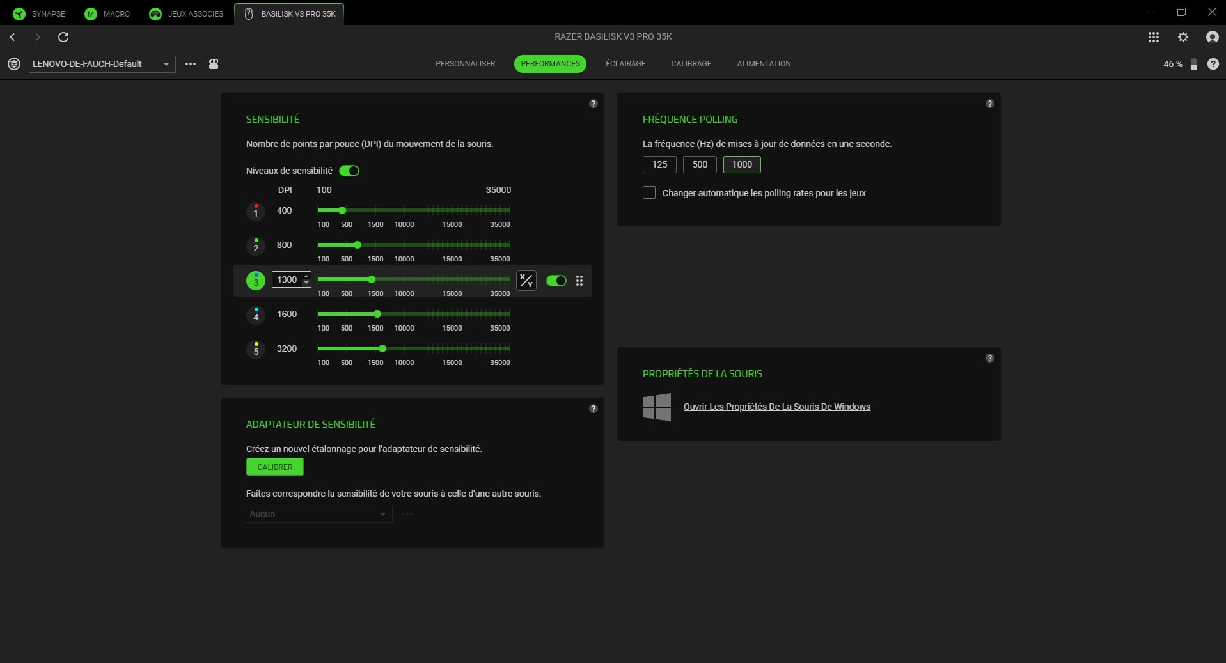Screen dimensions: 1226x663
Task: Open Windows mouse properties link
Action: [776, 407]
